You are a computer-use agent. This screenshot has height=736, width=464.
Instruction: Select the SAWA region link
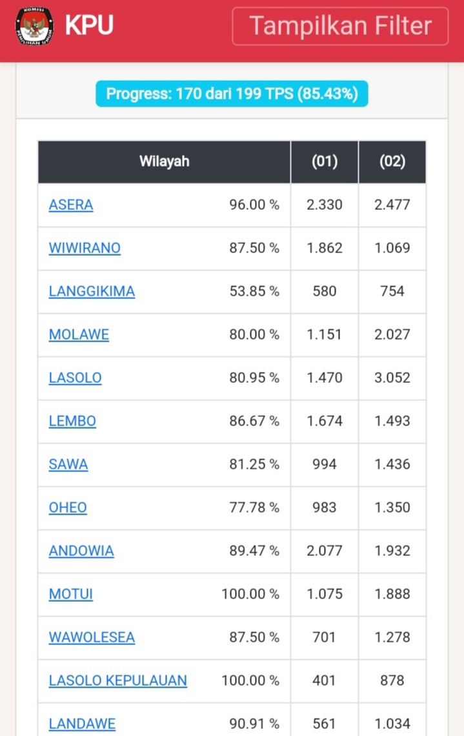(68, 464)
